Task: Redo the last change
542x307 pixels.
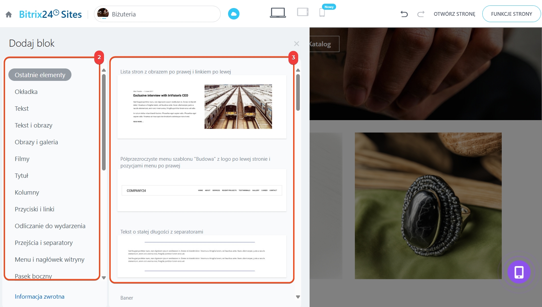Action: click(421, 14)
